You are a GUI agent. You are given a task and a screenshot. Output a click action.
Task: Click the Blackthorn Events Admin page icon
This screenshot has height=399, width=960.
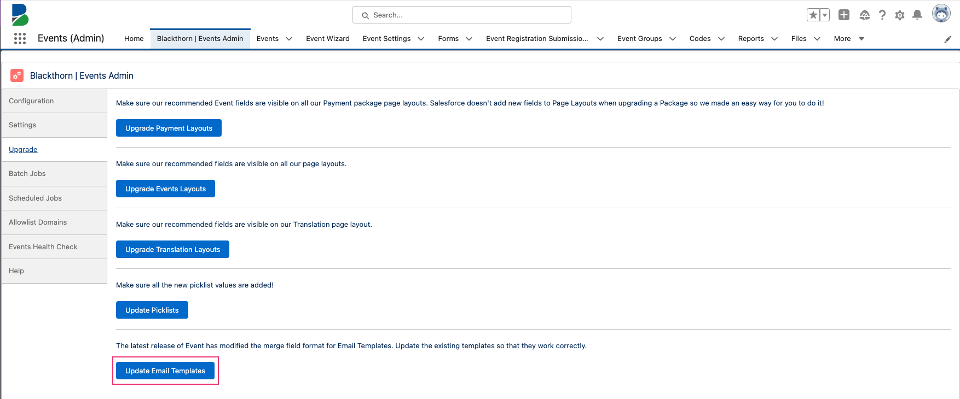[17, 75]
